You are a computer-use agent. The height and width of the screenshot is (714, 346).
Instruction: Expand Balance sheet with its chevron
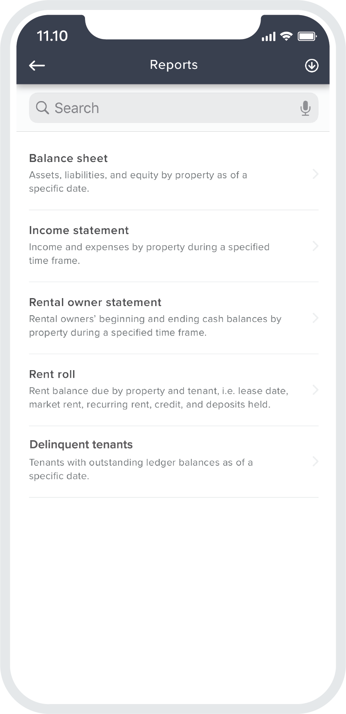[x=315, y=174]
